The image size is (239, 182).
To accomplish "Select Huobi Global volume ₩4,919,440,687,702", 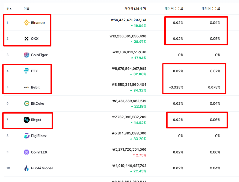I will coord(129,166).
